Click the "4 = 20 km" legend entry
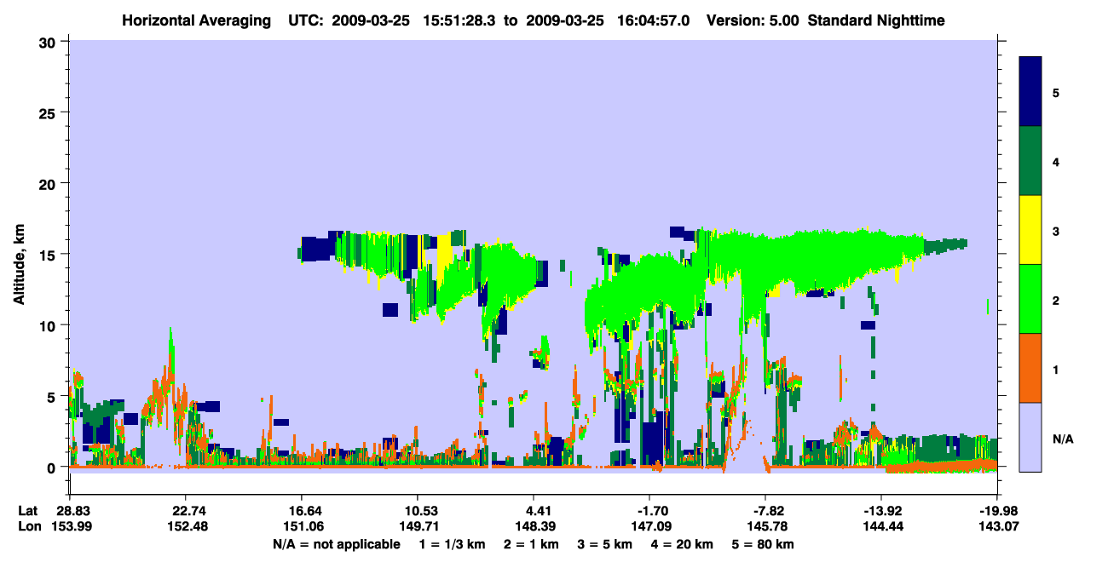The height and width of the screenshot is (568, 1108). (681, 543)
